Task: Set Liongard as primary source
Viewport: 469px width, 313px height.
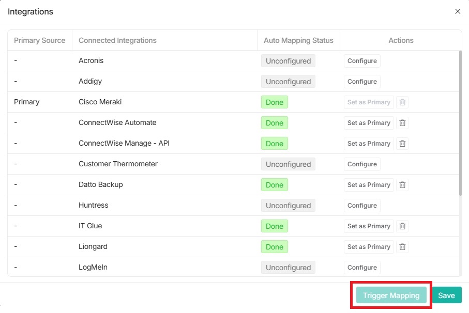Action: 369,246
